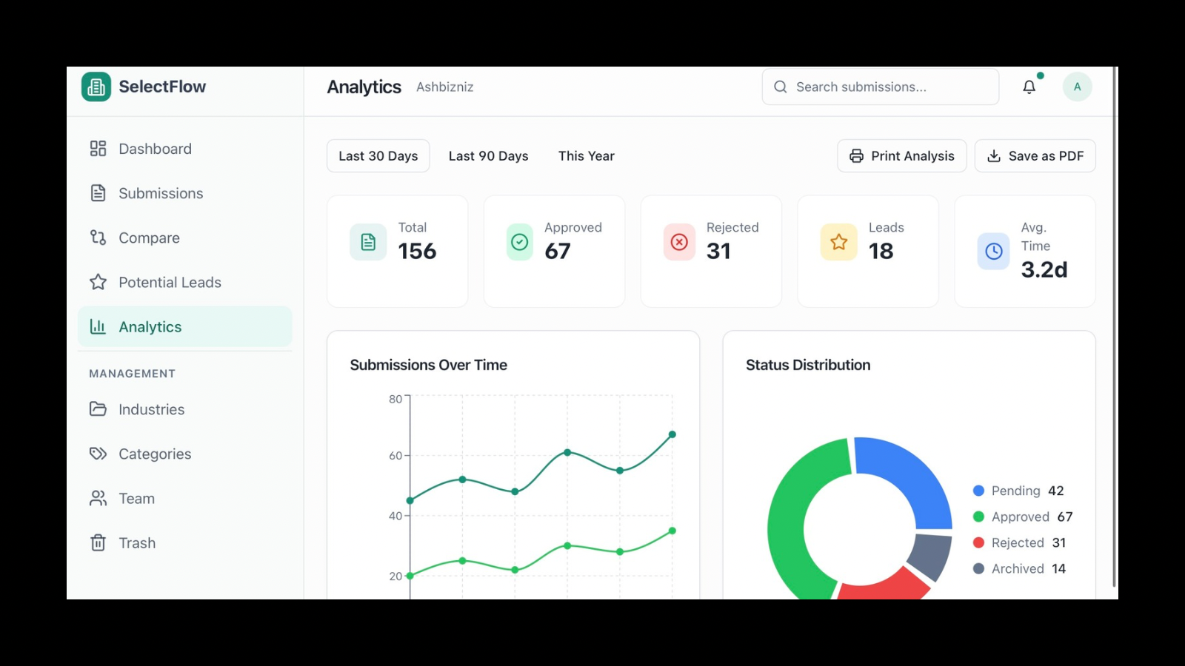1185x666 pixels.
Task: Click the clock icon on Avg Time card
Action: tap(993, 251)
